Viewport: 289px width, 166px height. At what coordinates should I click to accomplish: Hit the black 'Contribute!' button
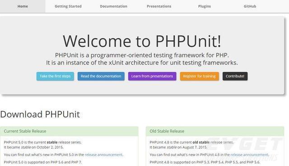click(235, 76)
